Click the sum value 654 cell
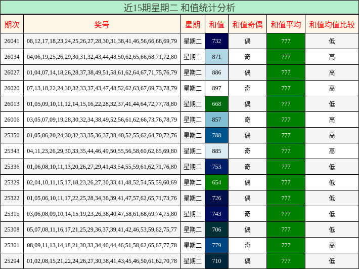 (216, 182)
